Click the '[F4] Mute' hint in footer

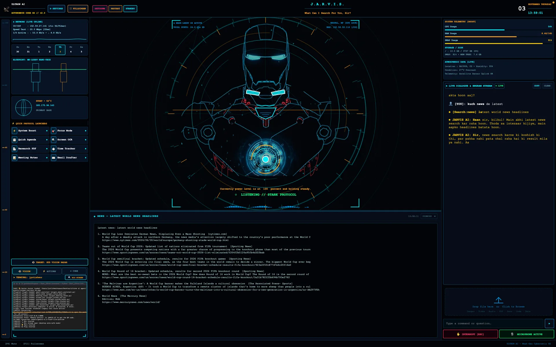pyautogui.click(x=11, y=344)
